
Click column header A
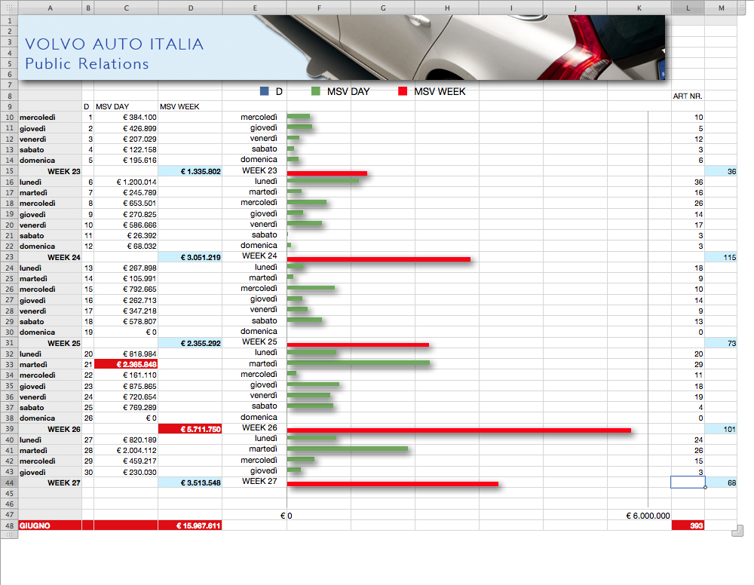click(50, 7)
